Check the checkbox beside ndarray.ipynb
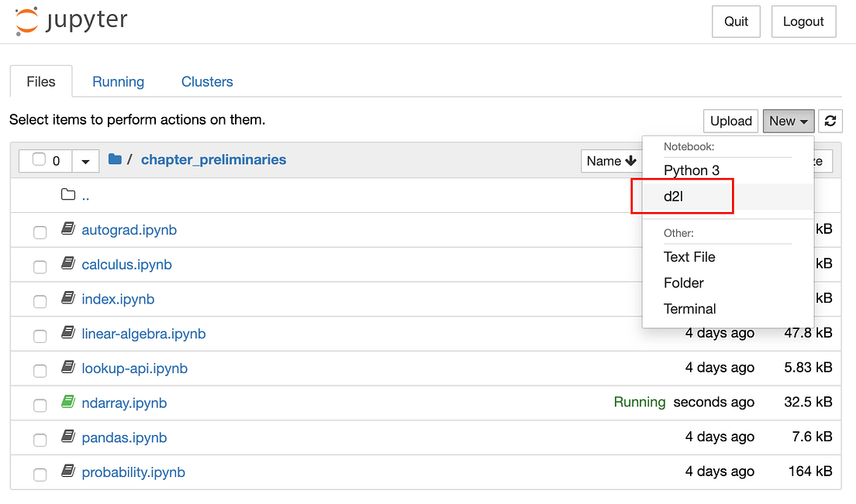Viewport: 856px width, 504px height. pyautogui.click(x=40, y=405)
